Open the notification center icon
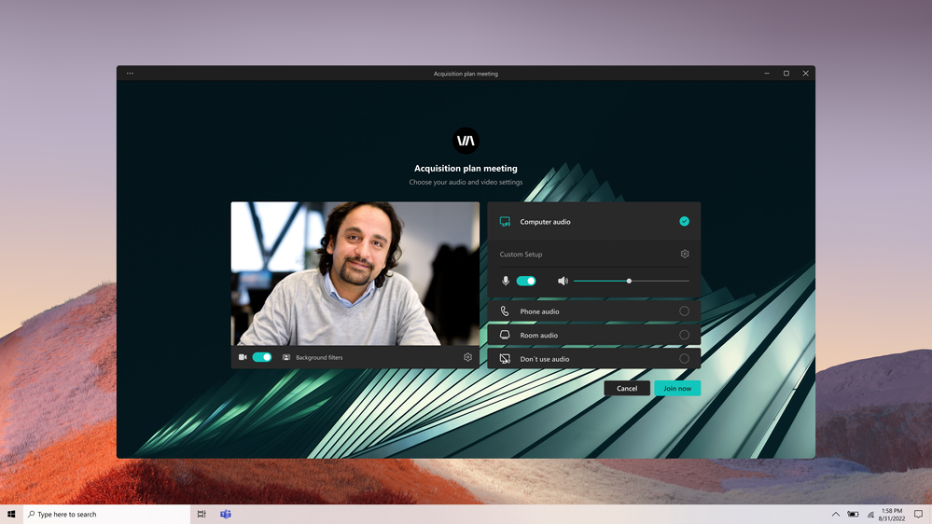 918,514
